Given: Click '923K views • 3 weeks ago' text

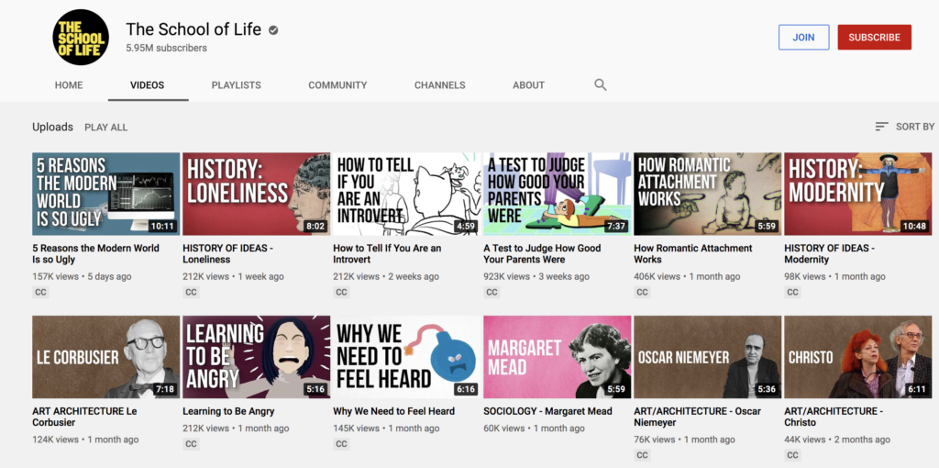Looking at the screenshot, I should 536,276.
